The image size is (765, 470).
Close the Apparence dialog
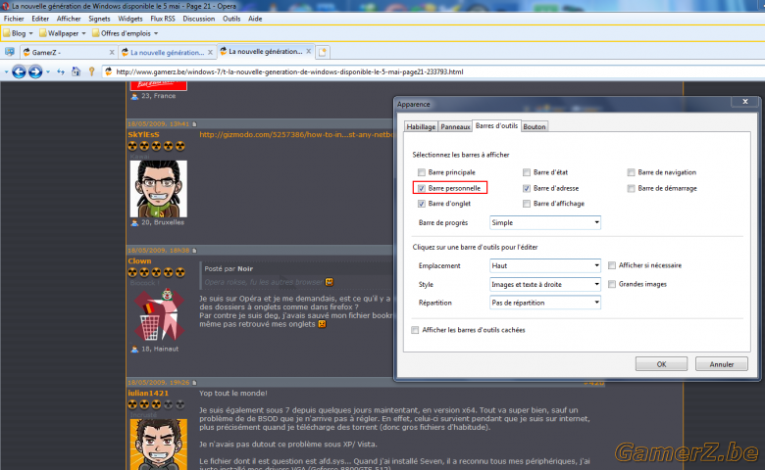(x=745, y=101)
